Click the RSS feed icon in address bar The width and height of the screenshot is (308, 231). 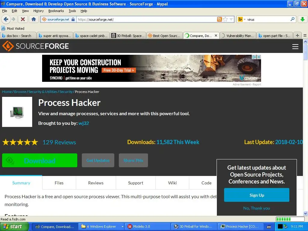point(219,19)
